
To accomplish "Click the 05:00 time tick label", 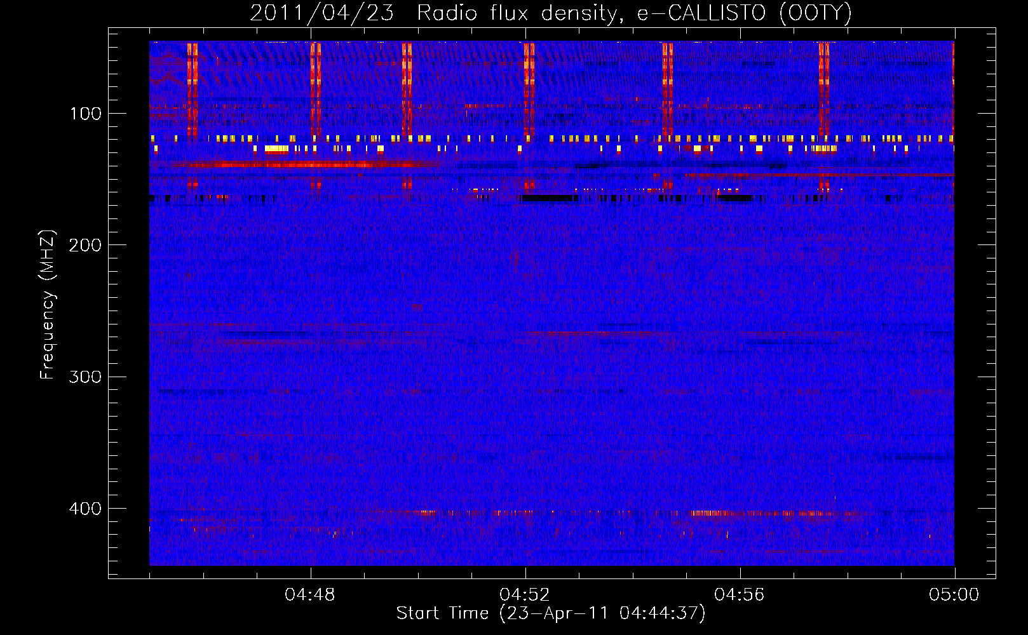I will [x=954, y=595].
